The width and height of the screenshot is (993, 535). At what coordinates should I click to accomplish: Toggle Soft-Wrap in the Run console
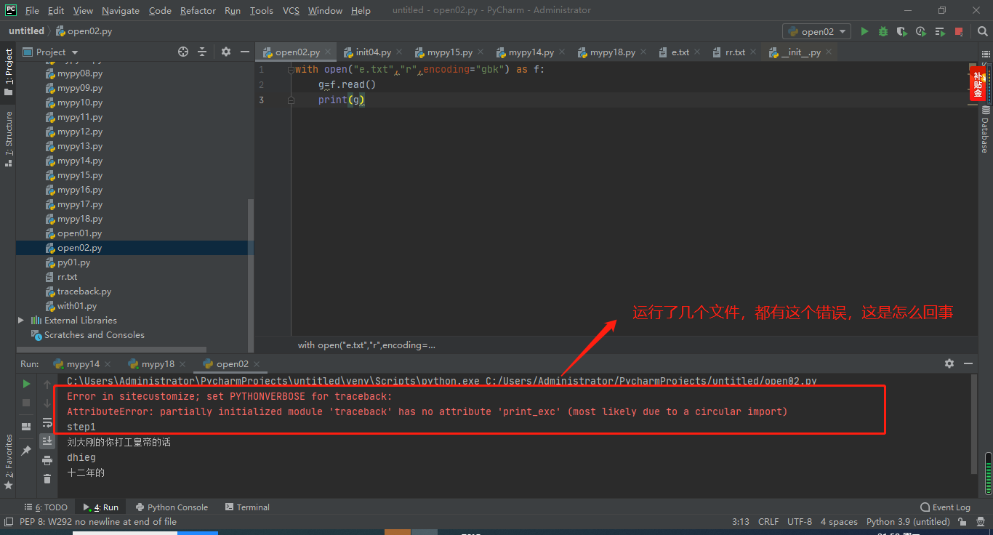coord(47,422)
